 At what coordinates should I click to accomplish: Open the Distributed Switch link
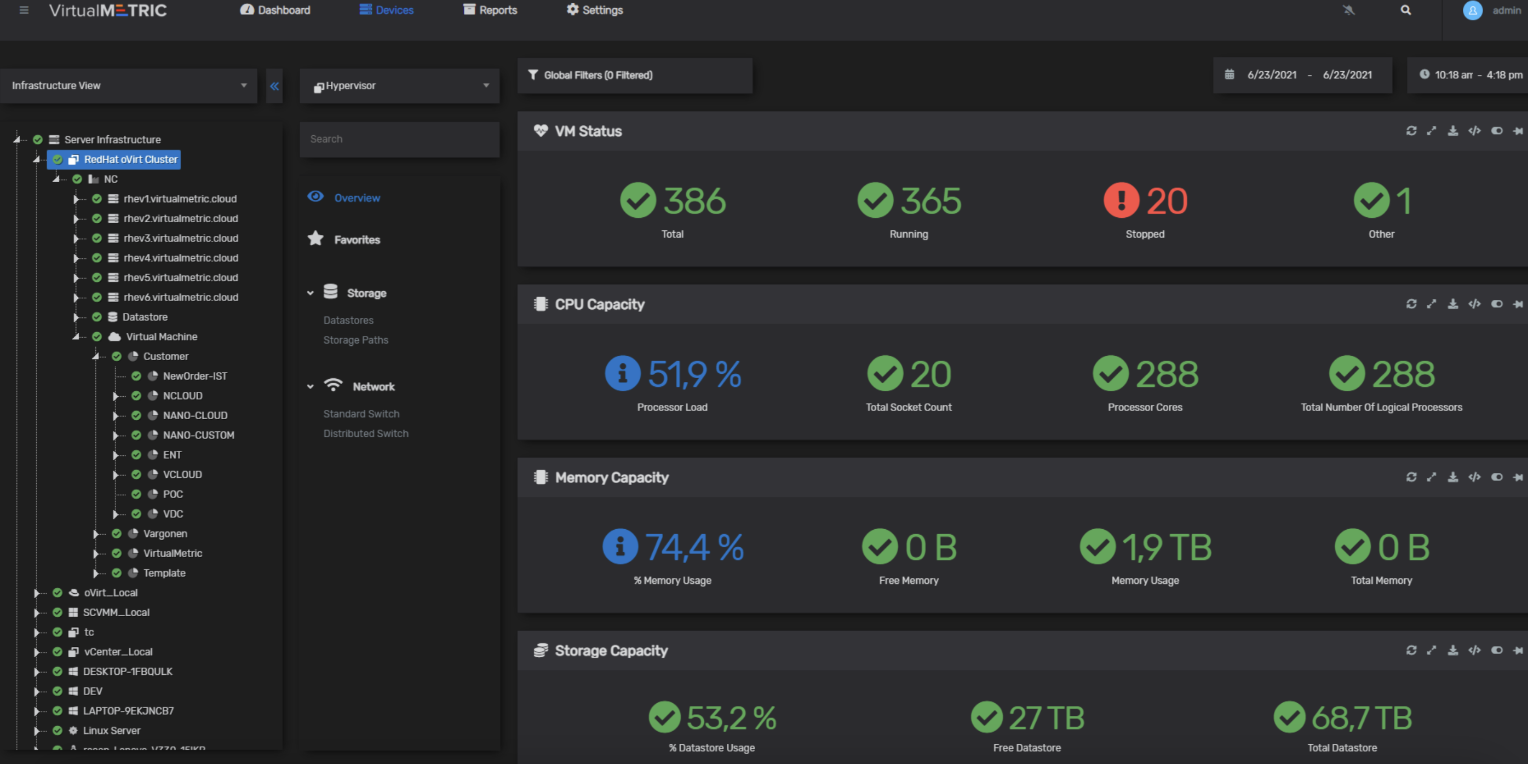pos(365,433)
